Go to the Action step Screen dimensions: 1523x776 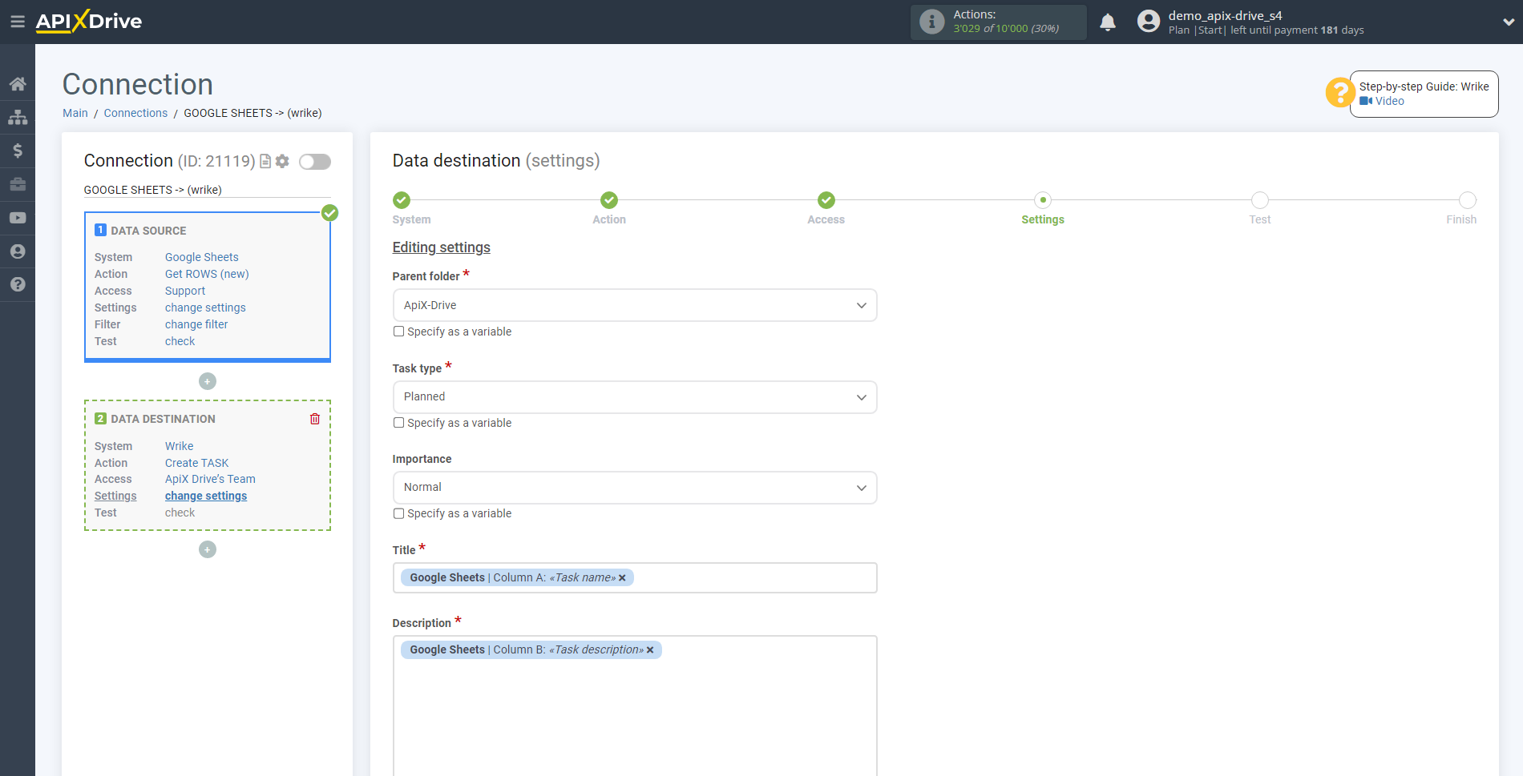tap(609, 200)
